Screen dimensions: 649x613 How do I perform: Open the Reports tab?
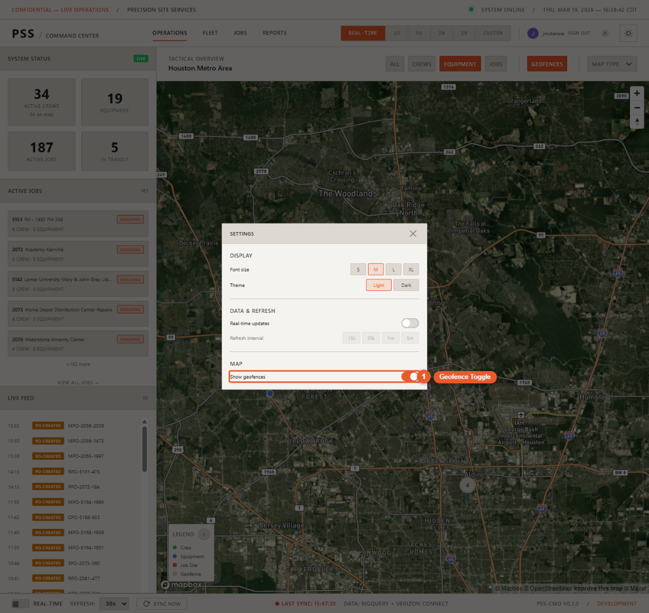coord(275,33)
